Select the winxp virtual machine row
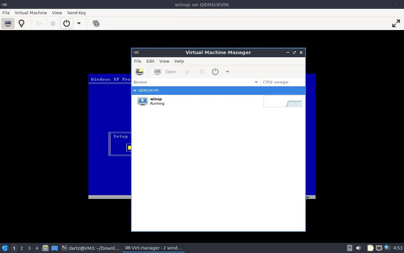The height and width of the screenshot is (253, 404). pyautogui.click(x=218, y=101)
